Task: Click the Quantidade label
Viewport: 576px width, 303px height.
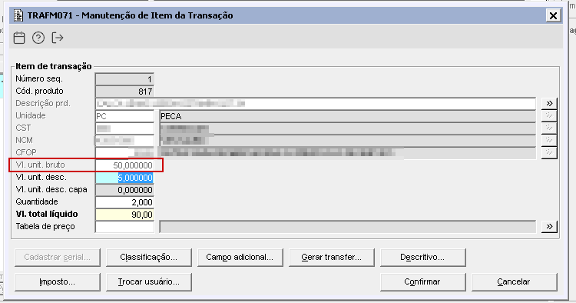Action: (x=37, y=201)
